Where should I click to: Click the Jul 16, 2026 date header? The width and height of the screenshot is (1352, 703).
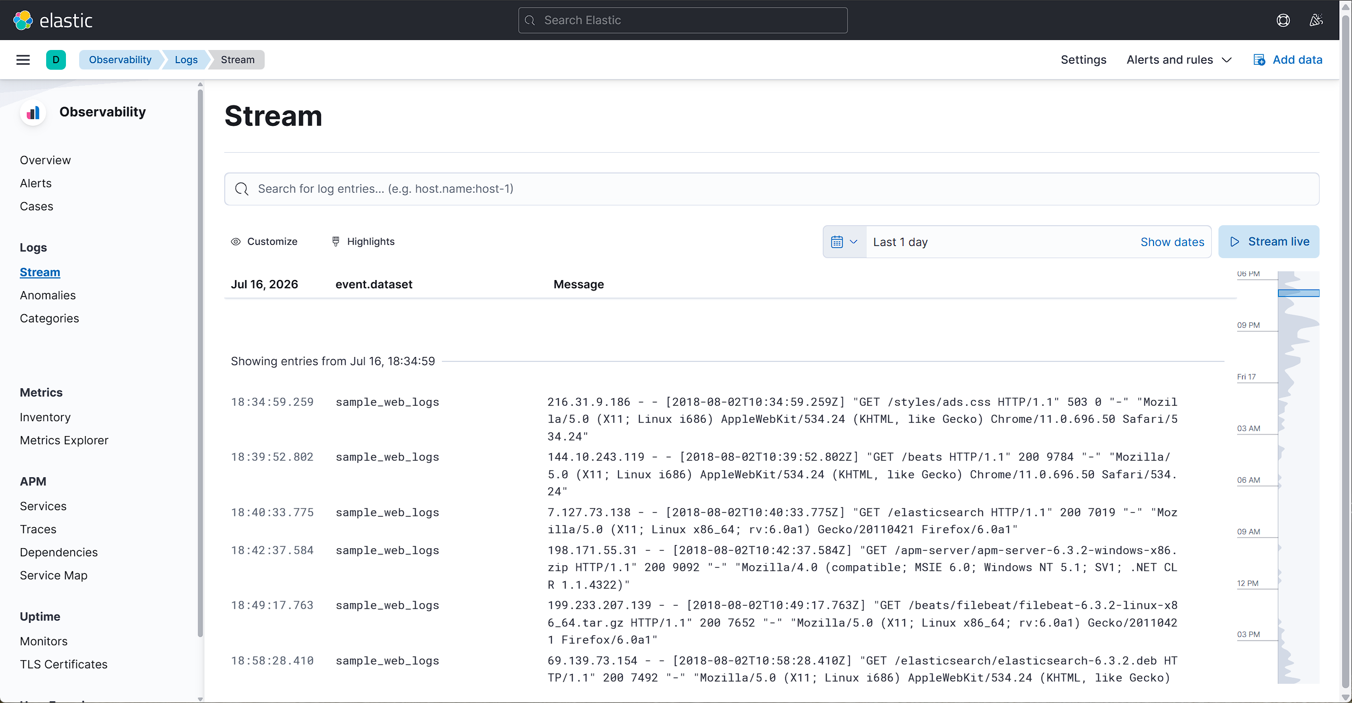(x=264, y=284)
